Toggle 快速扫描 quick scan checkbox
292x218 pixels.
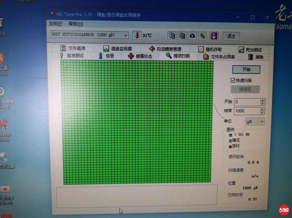pyautogui.click(x=233, y=80)
